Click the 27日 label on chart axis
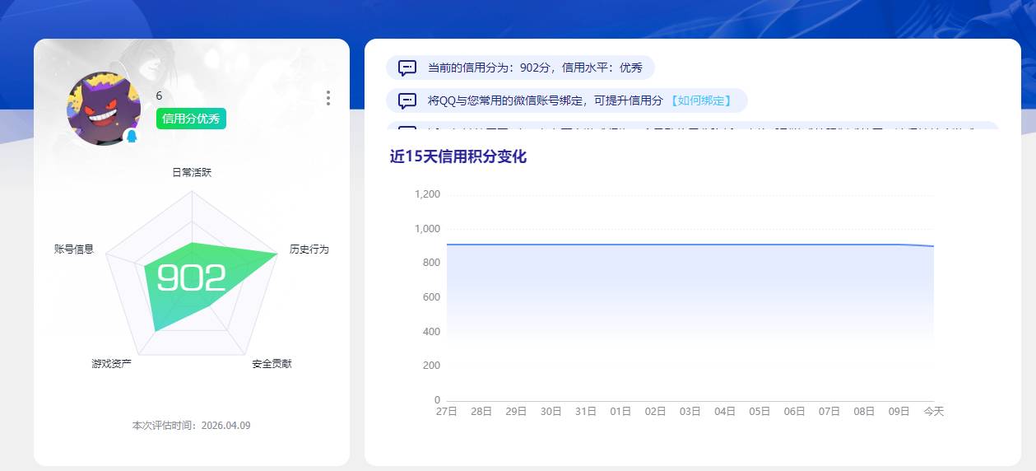The image size is (1036, 471). [x=446, y=411]
